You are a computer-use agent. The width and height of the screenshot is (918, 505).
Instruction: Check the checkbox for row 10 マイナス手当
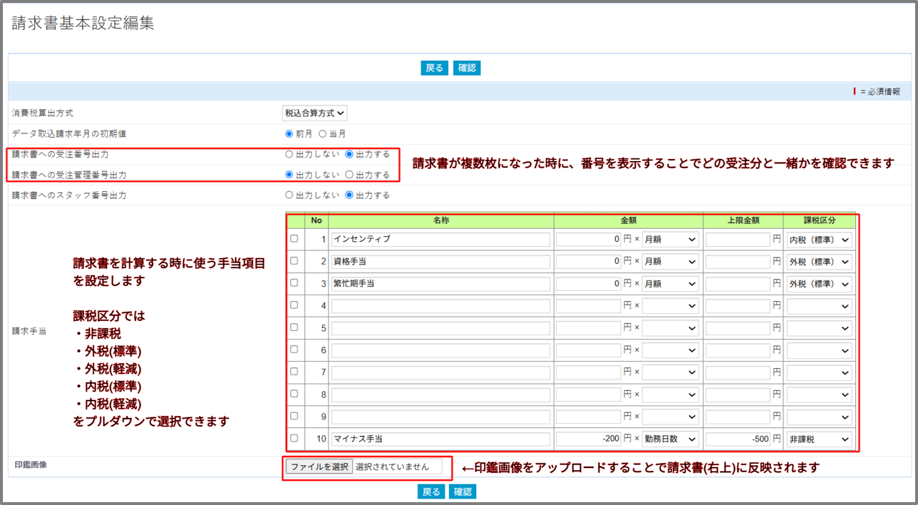(294, 438)
